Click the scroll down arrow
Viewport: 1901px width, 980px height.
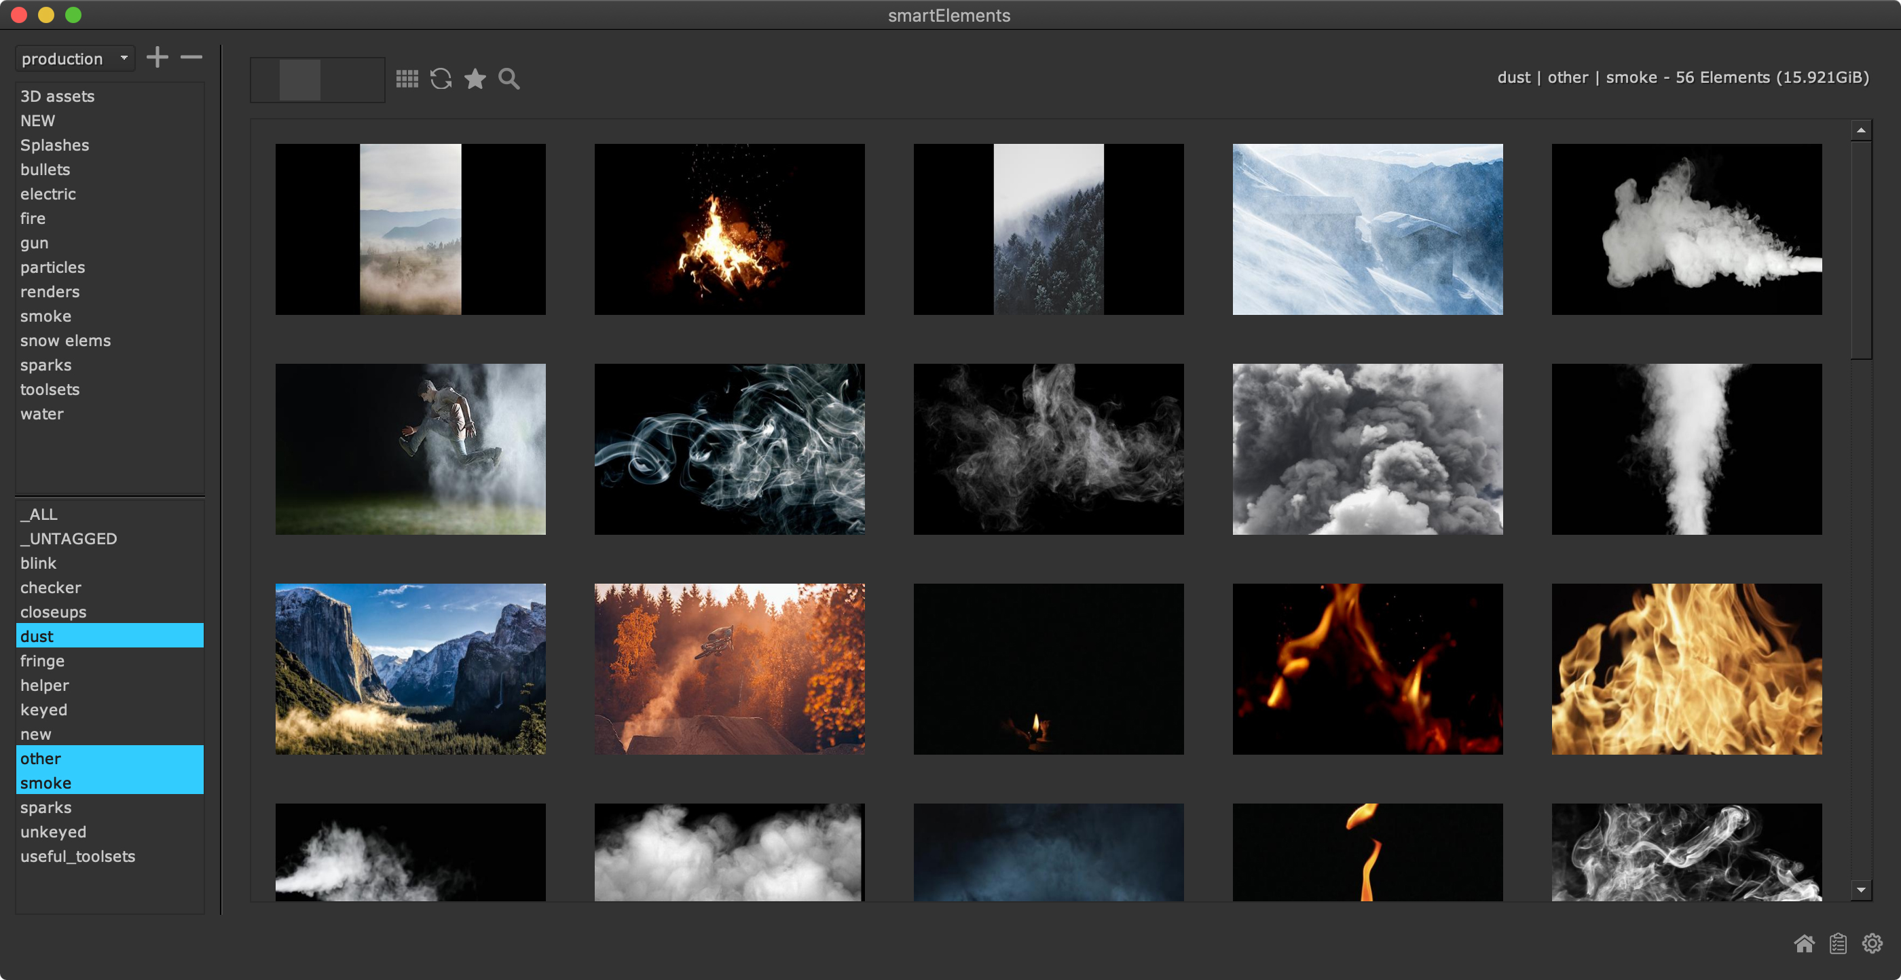[x=1860, y=889]
